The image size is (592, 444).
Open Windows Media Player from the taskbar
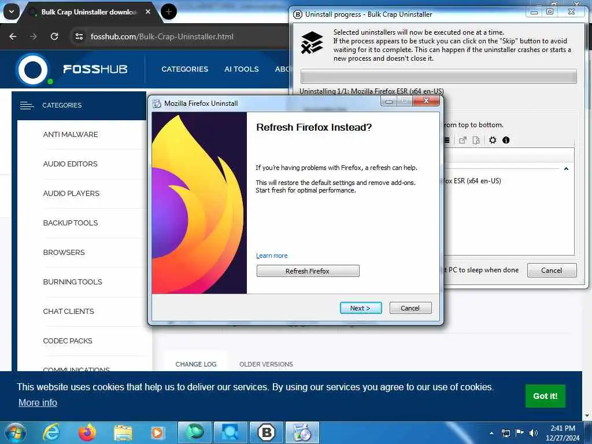[x=157, y=432]
